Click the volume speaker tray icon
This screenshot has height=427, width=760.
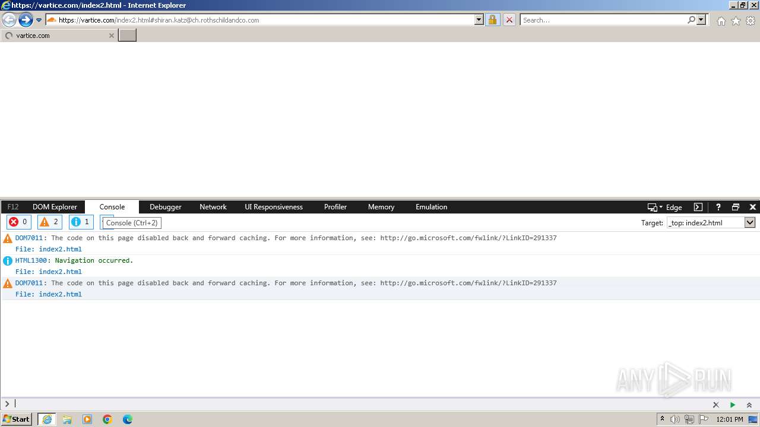point(675,419)
